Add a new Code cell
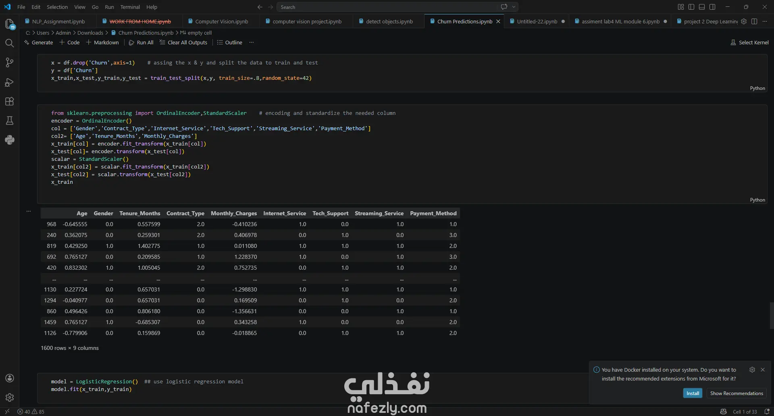Viewport: 774px width, 416px height. [x=70, y=42]
